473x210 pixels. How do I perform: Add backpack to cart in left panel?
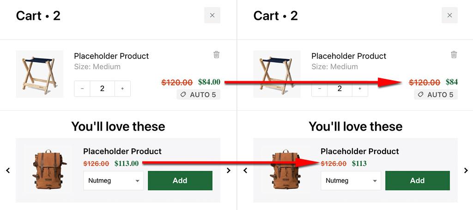(x=180, y=180)
